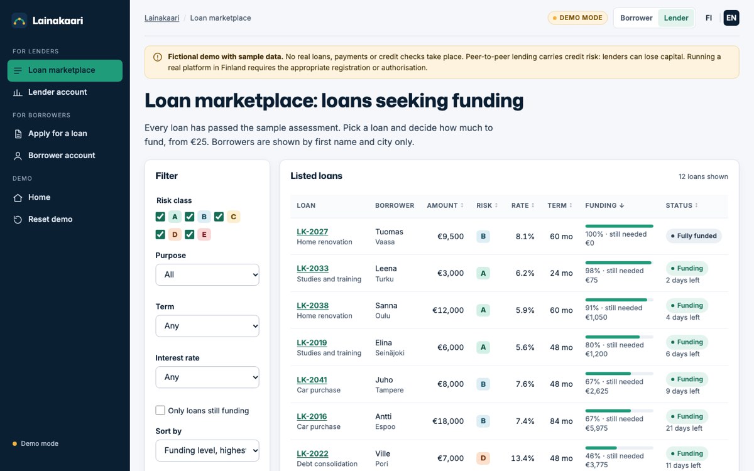
Task: Click the DEMO MODE badge
Action: pos(577,18)
